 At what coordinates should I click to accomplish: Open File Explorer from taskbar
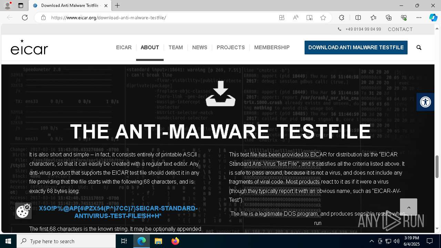tap(158, 241)
